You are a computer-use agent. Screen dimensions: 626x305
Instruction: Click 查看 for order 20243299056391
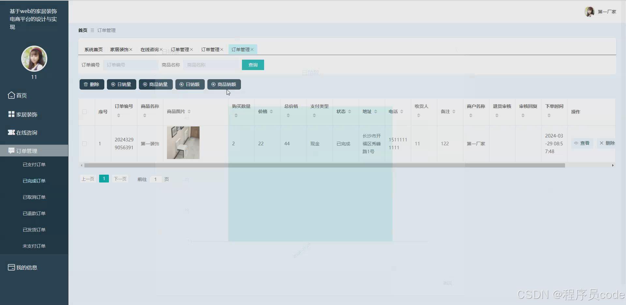click(x=582, y=143)
